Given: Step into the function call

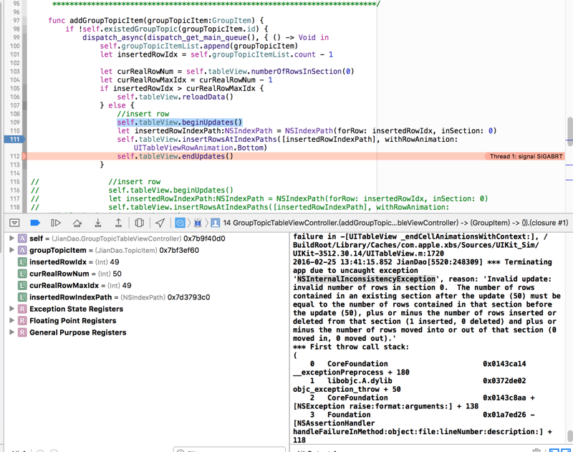Looking at the screenshot, I should coord(97,223).
